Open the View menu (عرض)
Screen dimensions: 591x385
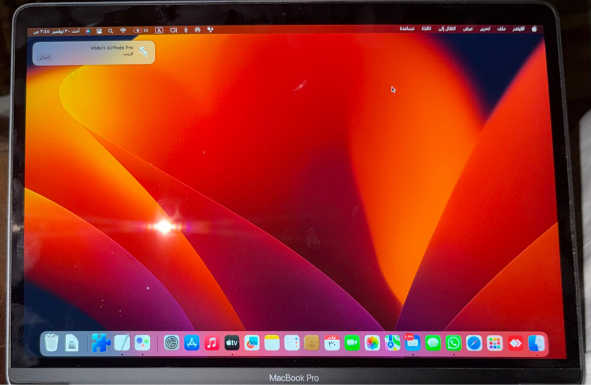[467, 28]
